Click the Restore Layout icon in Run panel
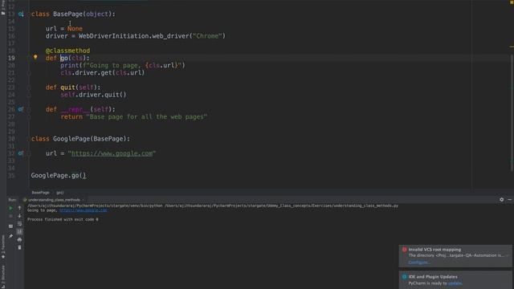Screen dimensions: 514x289 [x=10, y=226]
